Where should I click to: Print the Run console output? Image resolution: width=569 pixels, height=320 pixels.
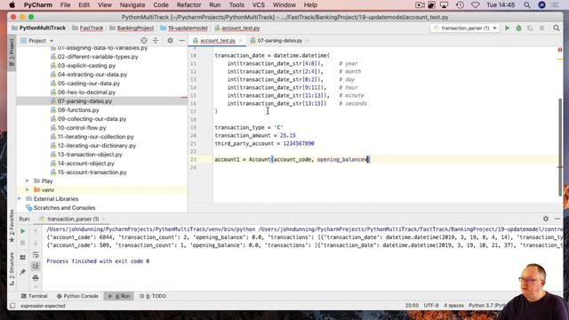pyautogui.click(x=36, y=278)
